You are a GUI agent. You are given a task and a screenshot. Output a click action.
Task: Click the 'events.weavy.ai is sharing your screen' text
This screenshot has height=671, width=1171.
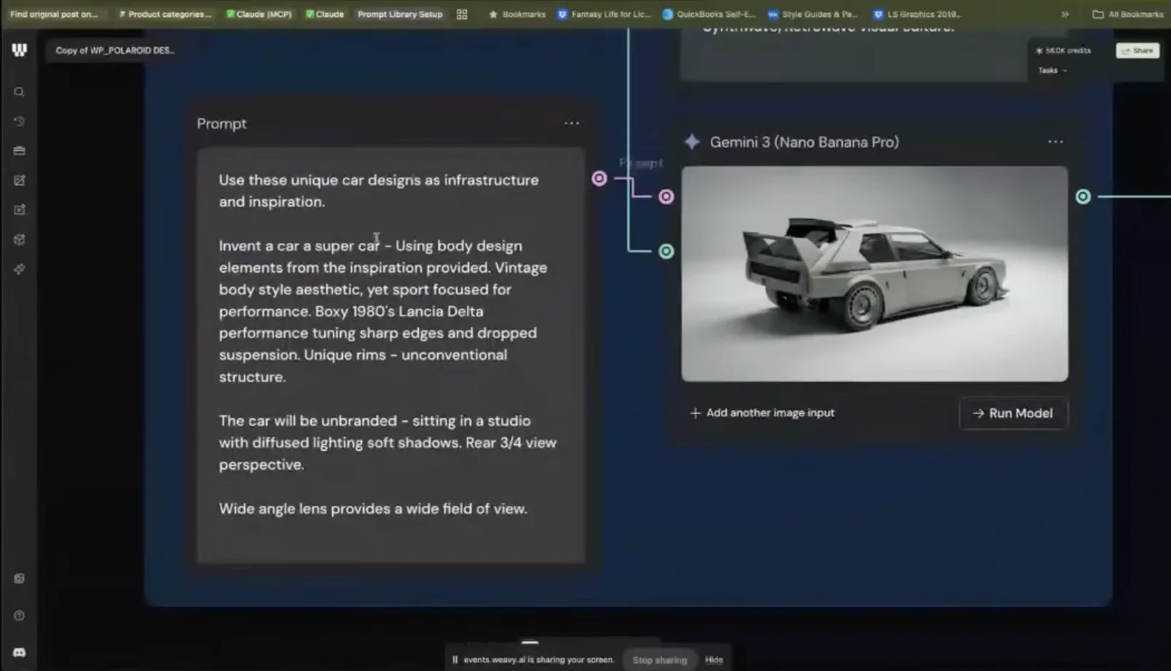coord(539,660)
